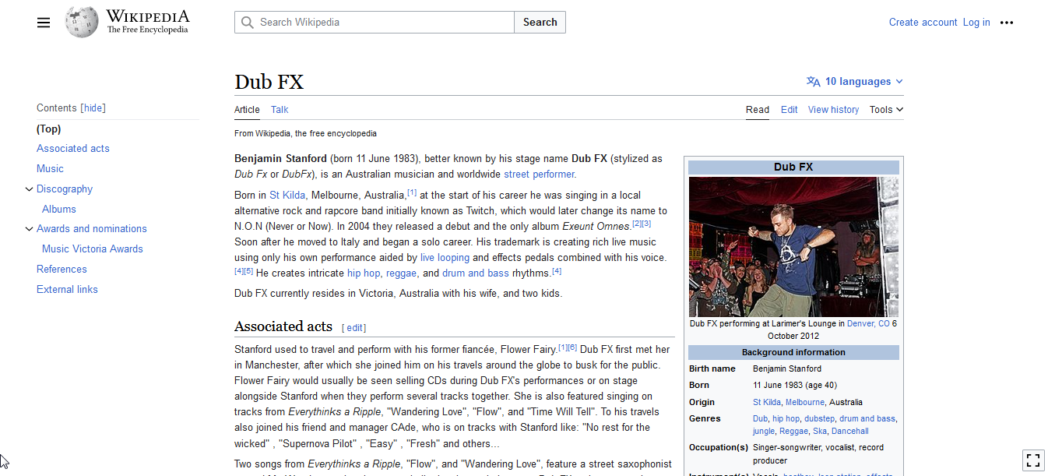Viewport: 1048px width, 476px height.
Task: Select the Read tab
Action: (758, 110)
